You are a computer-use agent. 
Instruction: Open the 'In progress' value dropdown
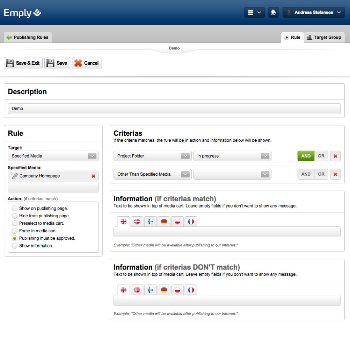tap(232, 156)
